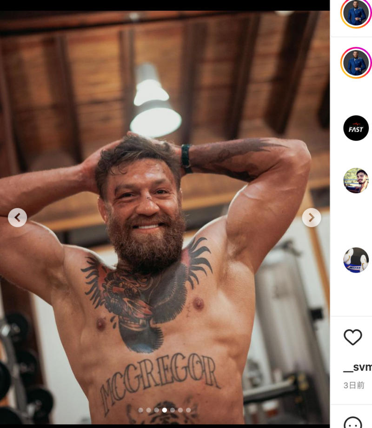Image resolution: width=372 pixels, height=428 pixels.
Task: Click the blue and white jersey avatar
Action: (356, 260)
